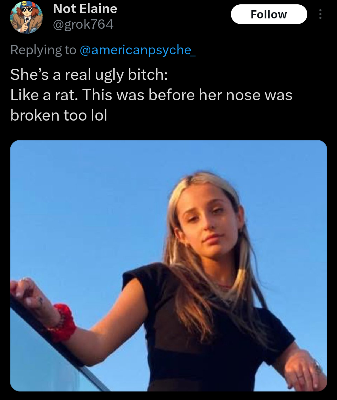Open the tweet overflow menu icon
Screen dimensions: 337x400
[x=320, y=14]
